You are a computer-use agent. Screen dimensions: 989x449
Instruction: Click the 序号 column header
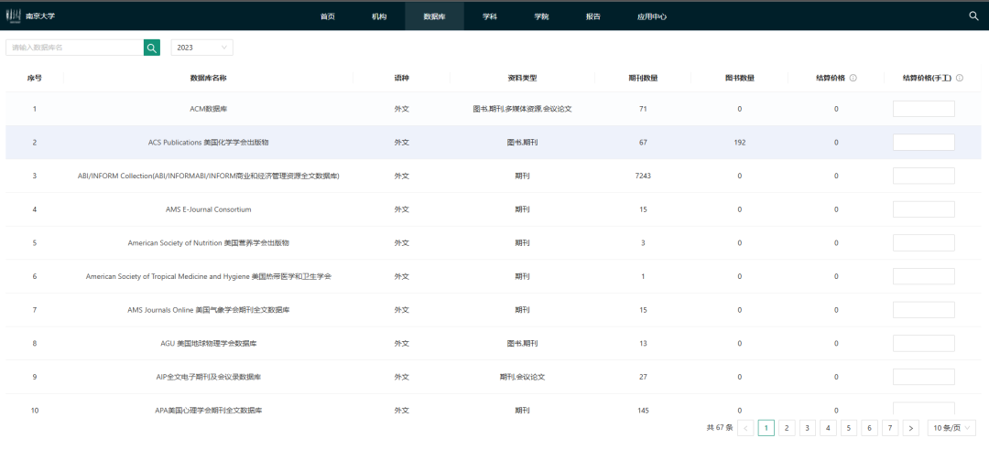click(35, 78)
